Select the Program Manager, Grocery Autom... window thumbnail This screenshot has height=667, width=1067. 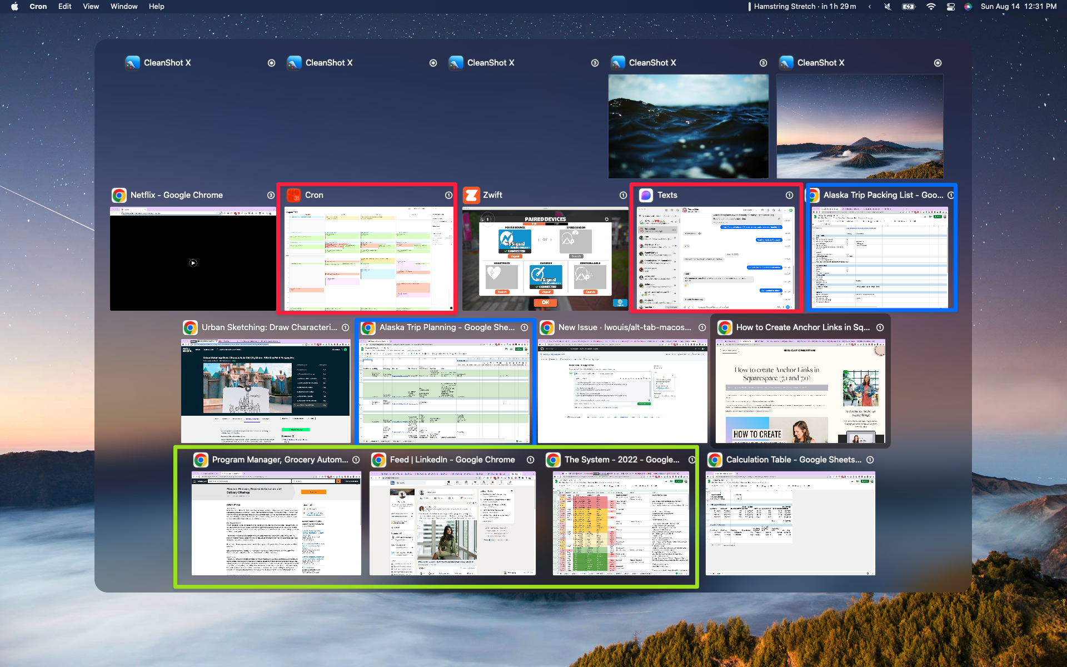pos(276,523)
